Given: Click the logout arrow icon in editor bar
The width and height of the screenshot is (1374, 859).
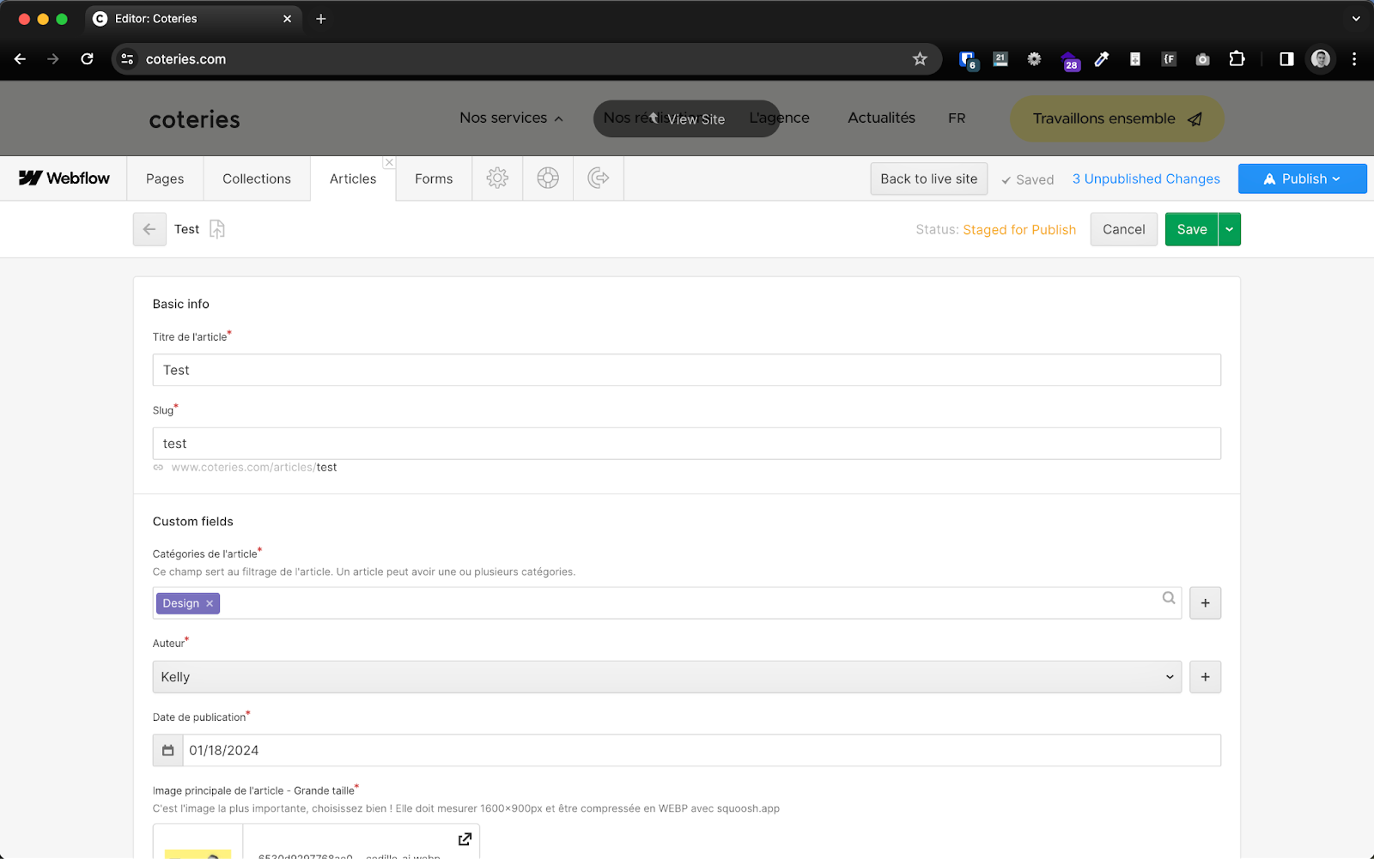Looking at the screenshot, I should pos(599,178).
